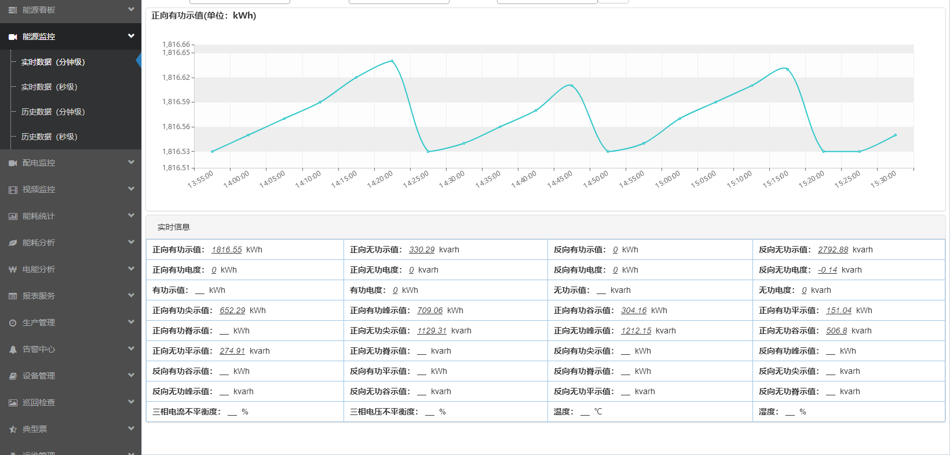Click the bell icon beside 告警中心

tap(13, 350)
